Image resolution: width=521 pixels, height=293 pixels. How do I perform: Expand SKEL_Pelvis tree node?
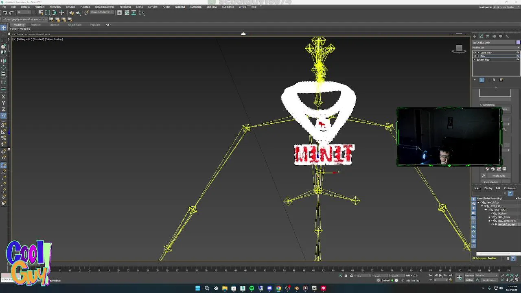click(x=490, y=217)
